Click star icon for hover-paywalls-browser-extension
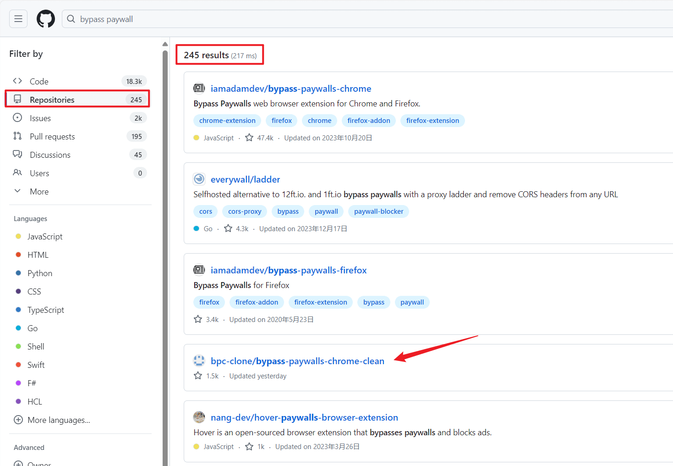673x466 pixels. 249,446
